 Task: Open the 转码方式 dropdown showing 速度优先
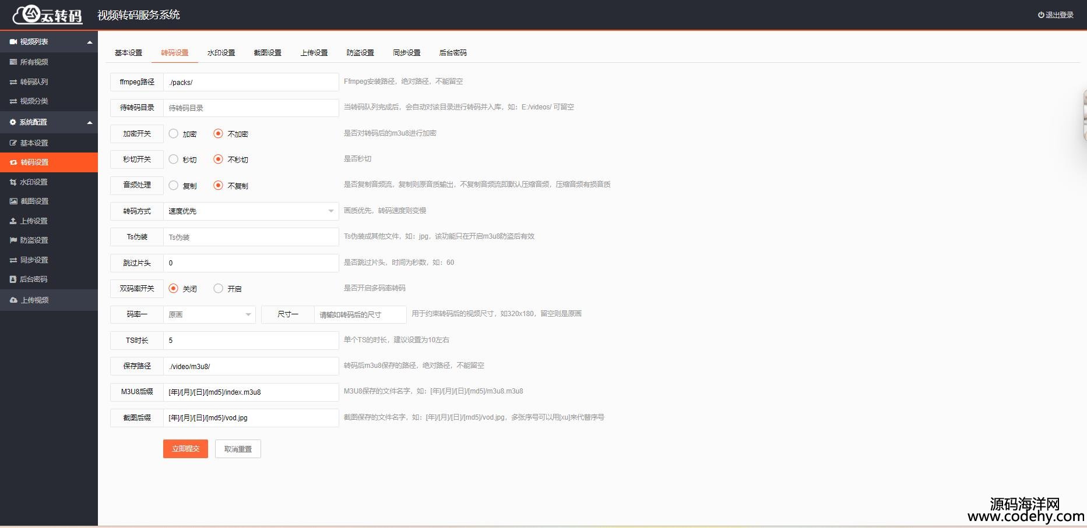251,211
